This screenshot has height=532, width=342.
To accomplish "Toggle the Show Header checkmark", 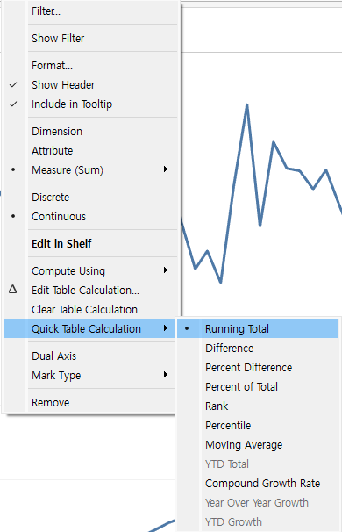I will 13,85.
